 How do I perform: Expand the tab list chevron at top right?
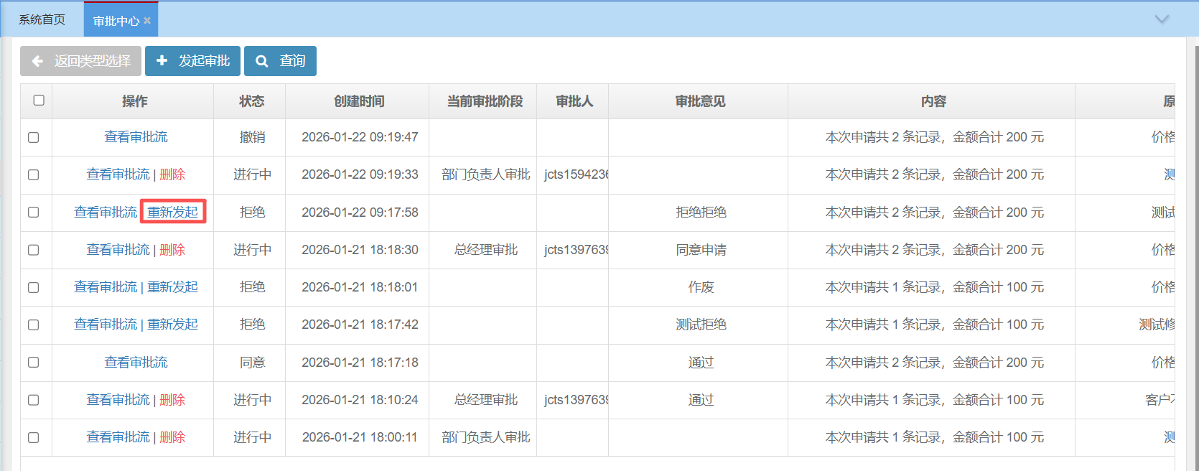tap(1162, 19)
